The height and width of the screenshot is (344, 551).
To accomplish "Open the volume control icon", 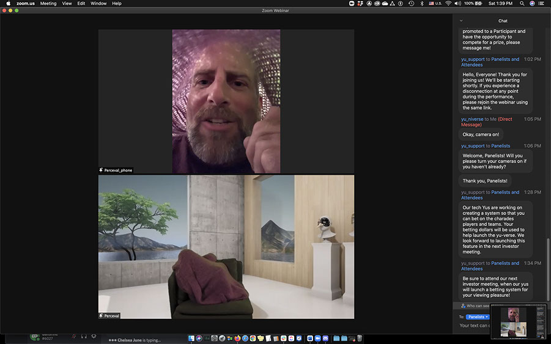I will (457, 4).
